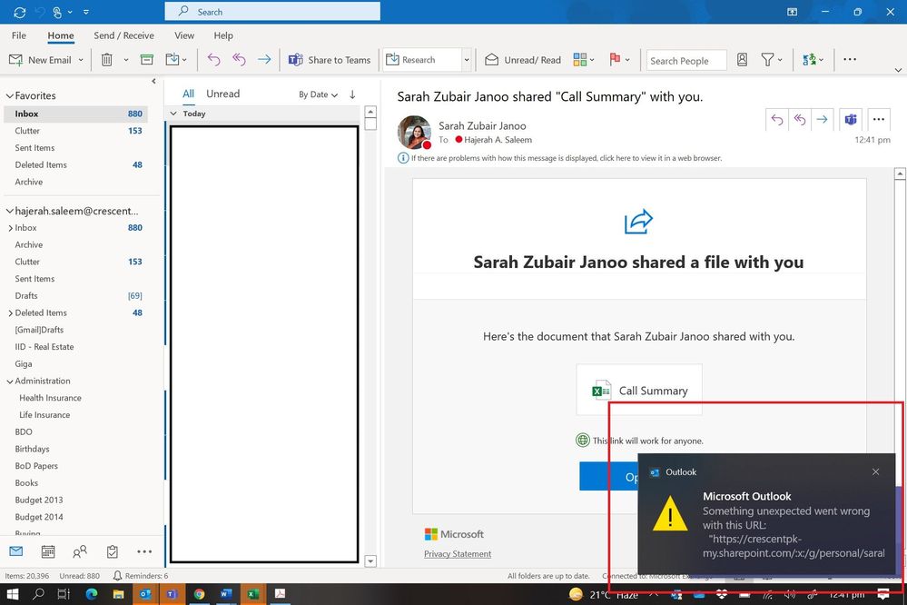Open the Research quick steps dropdown

coord(467,60)
